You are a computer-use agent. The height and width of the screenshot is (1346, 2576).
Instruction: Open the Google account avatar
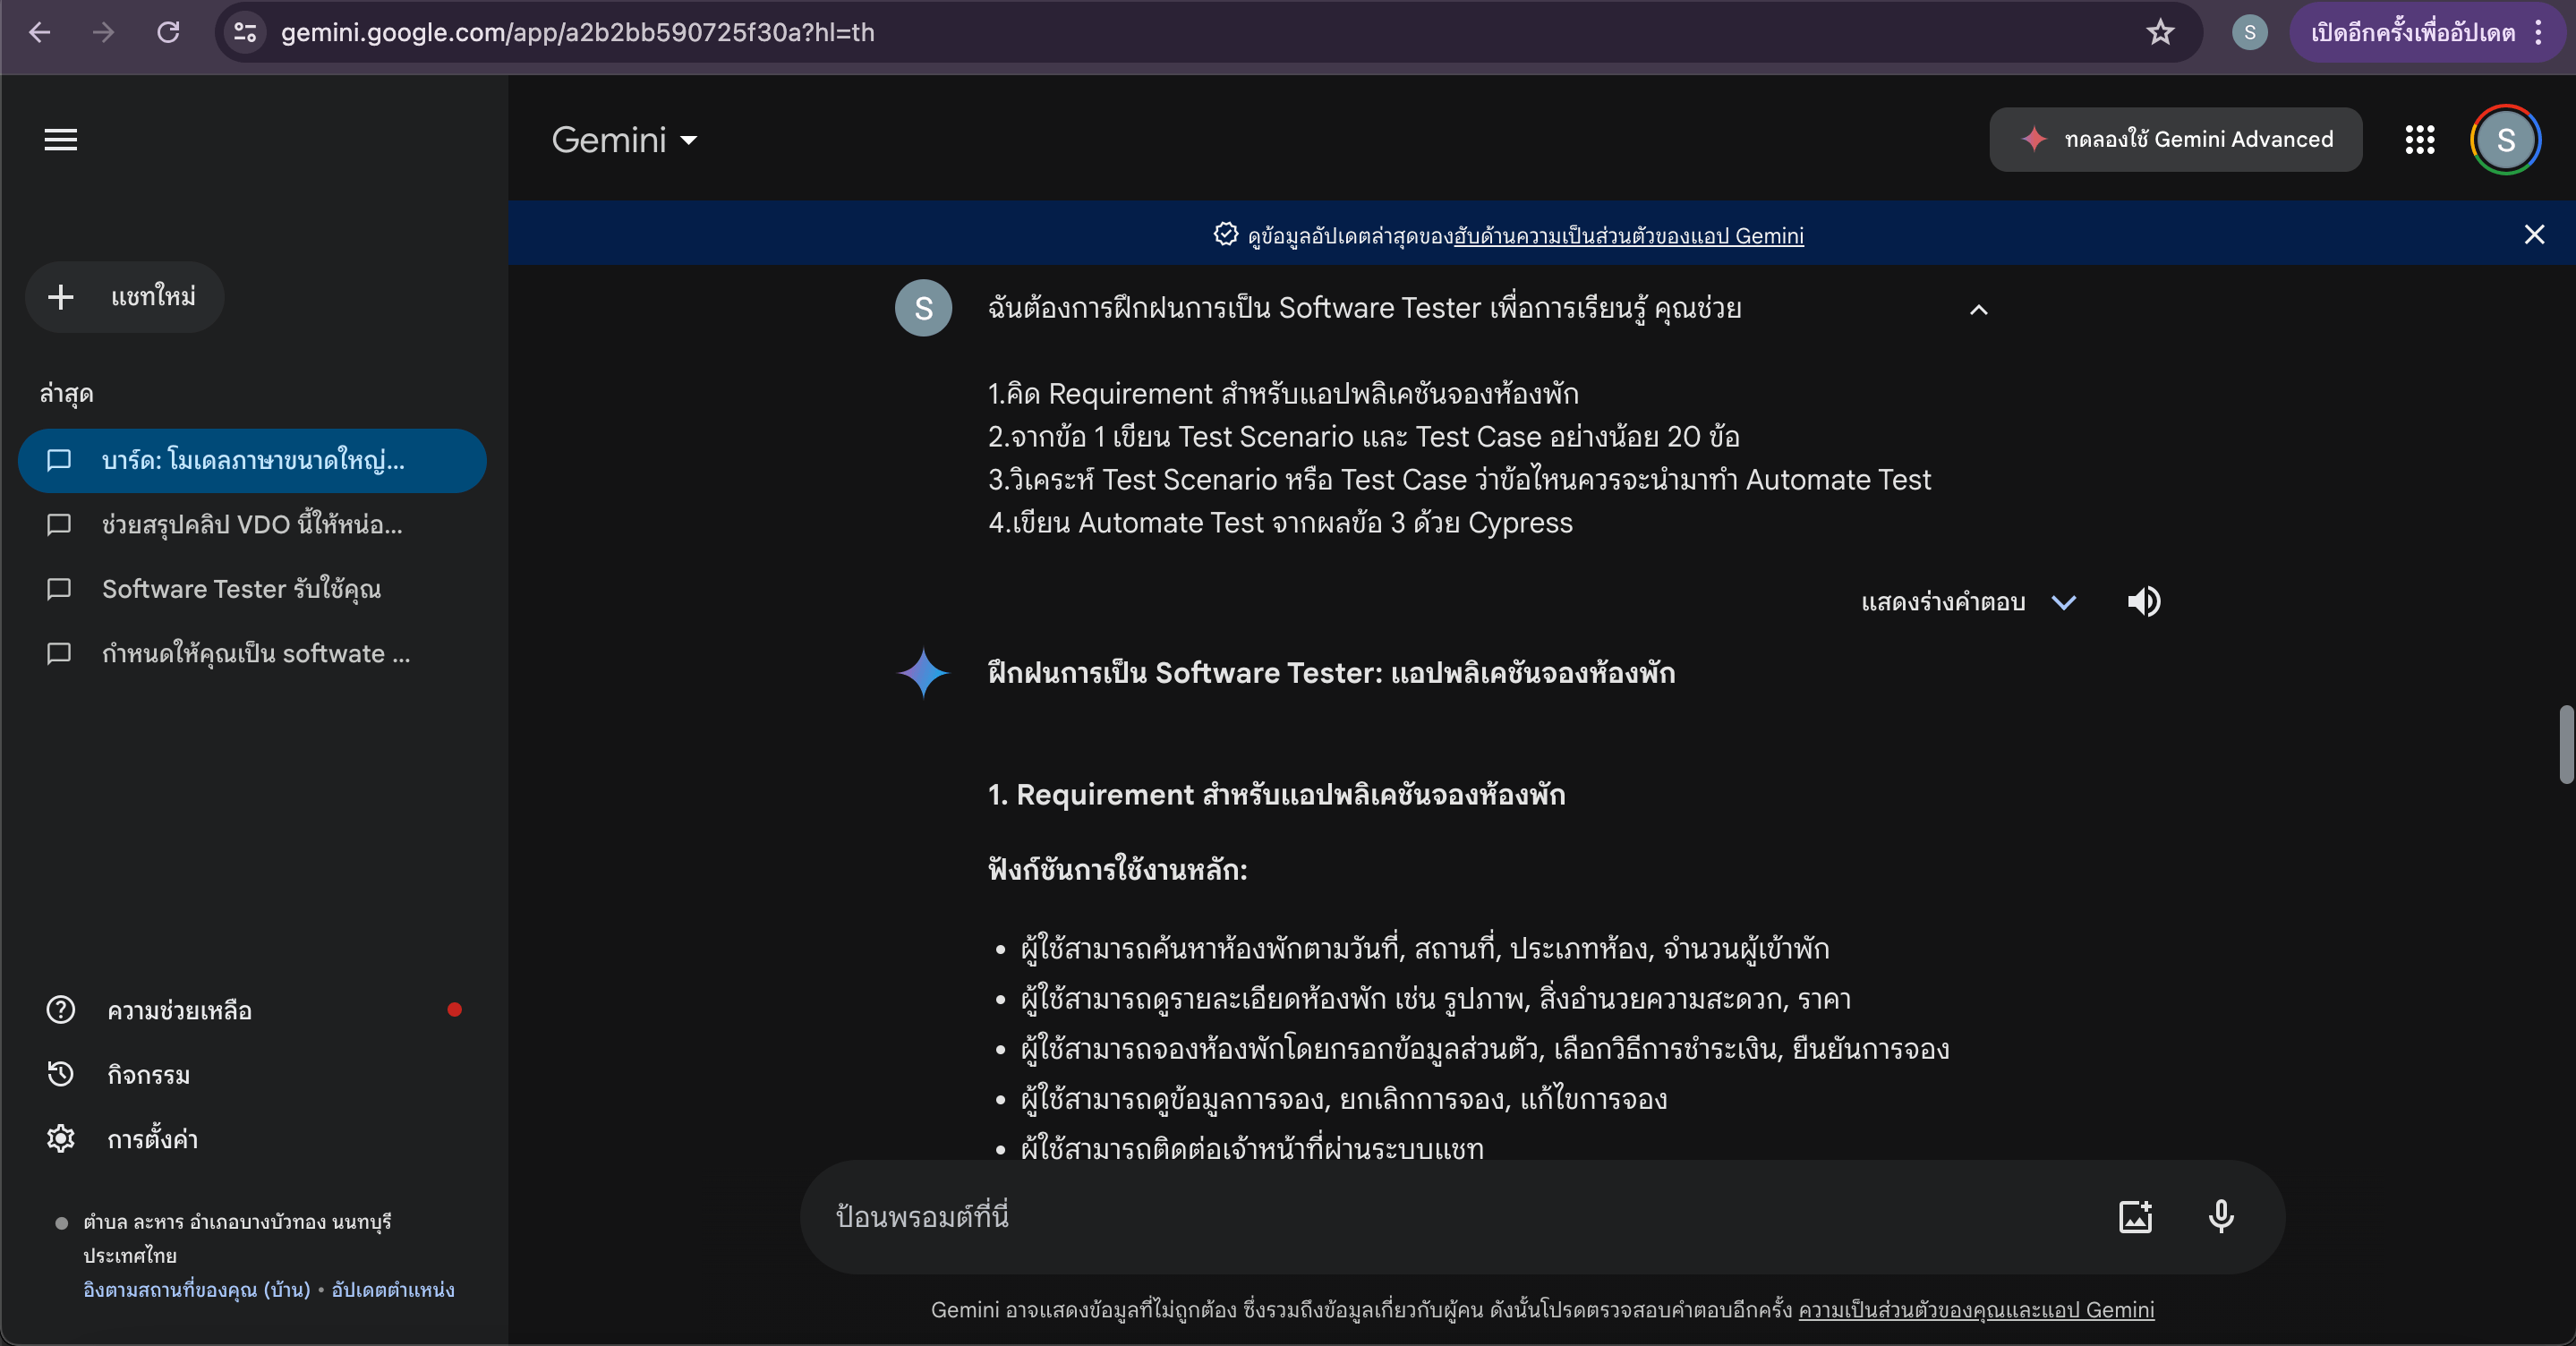[x=2505, y=139]
